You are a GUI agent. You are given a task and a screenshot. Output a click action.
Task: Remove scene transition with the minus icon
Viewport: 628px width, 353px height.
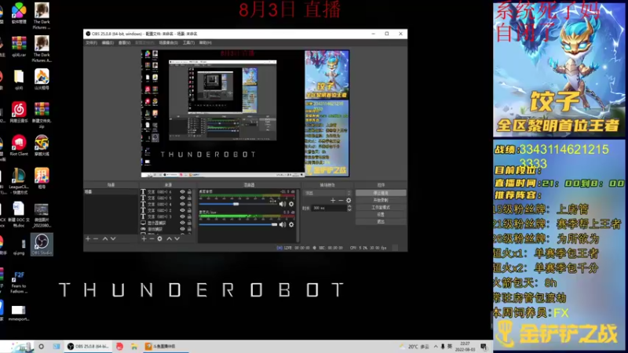pos(341,201)
